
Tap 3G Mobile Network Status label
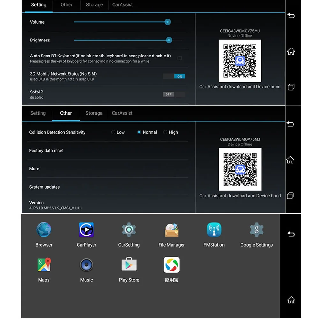63,74
